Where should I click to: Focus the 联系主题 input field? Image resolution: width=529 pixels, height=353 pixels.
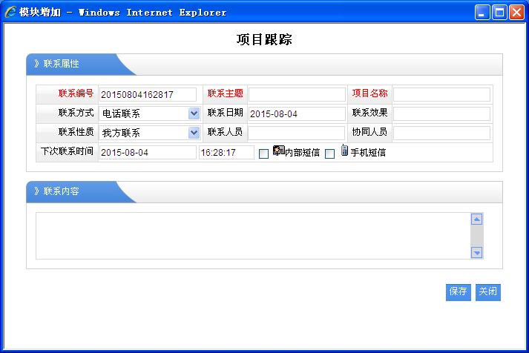point(297,94)
